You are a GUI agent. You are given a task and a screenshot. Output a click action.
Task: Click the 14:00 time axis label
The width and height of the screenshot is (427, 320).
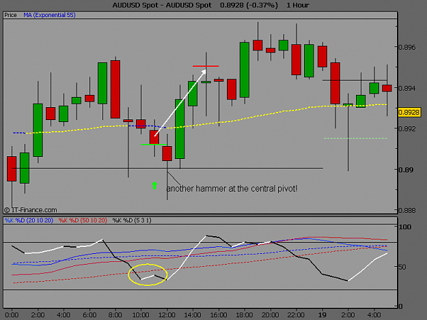pos(193,315)
